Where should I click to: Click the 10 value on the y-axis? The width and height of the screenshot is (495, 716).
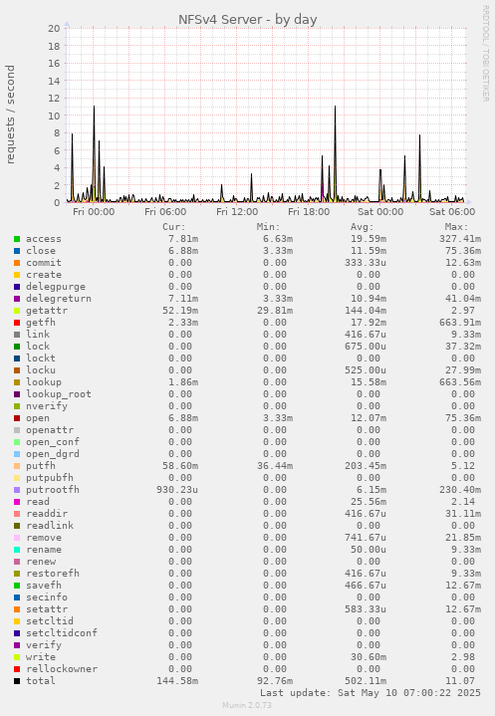54,116
